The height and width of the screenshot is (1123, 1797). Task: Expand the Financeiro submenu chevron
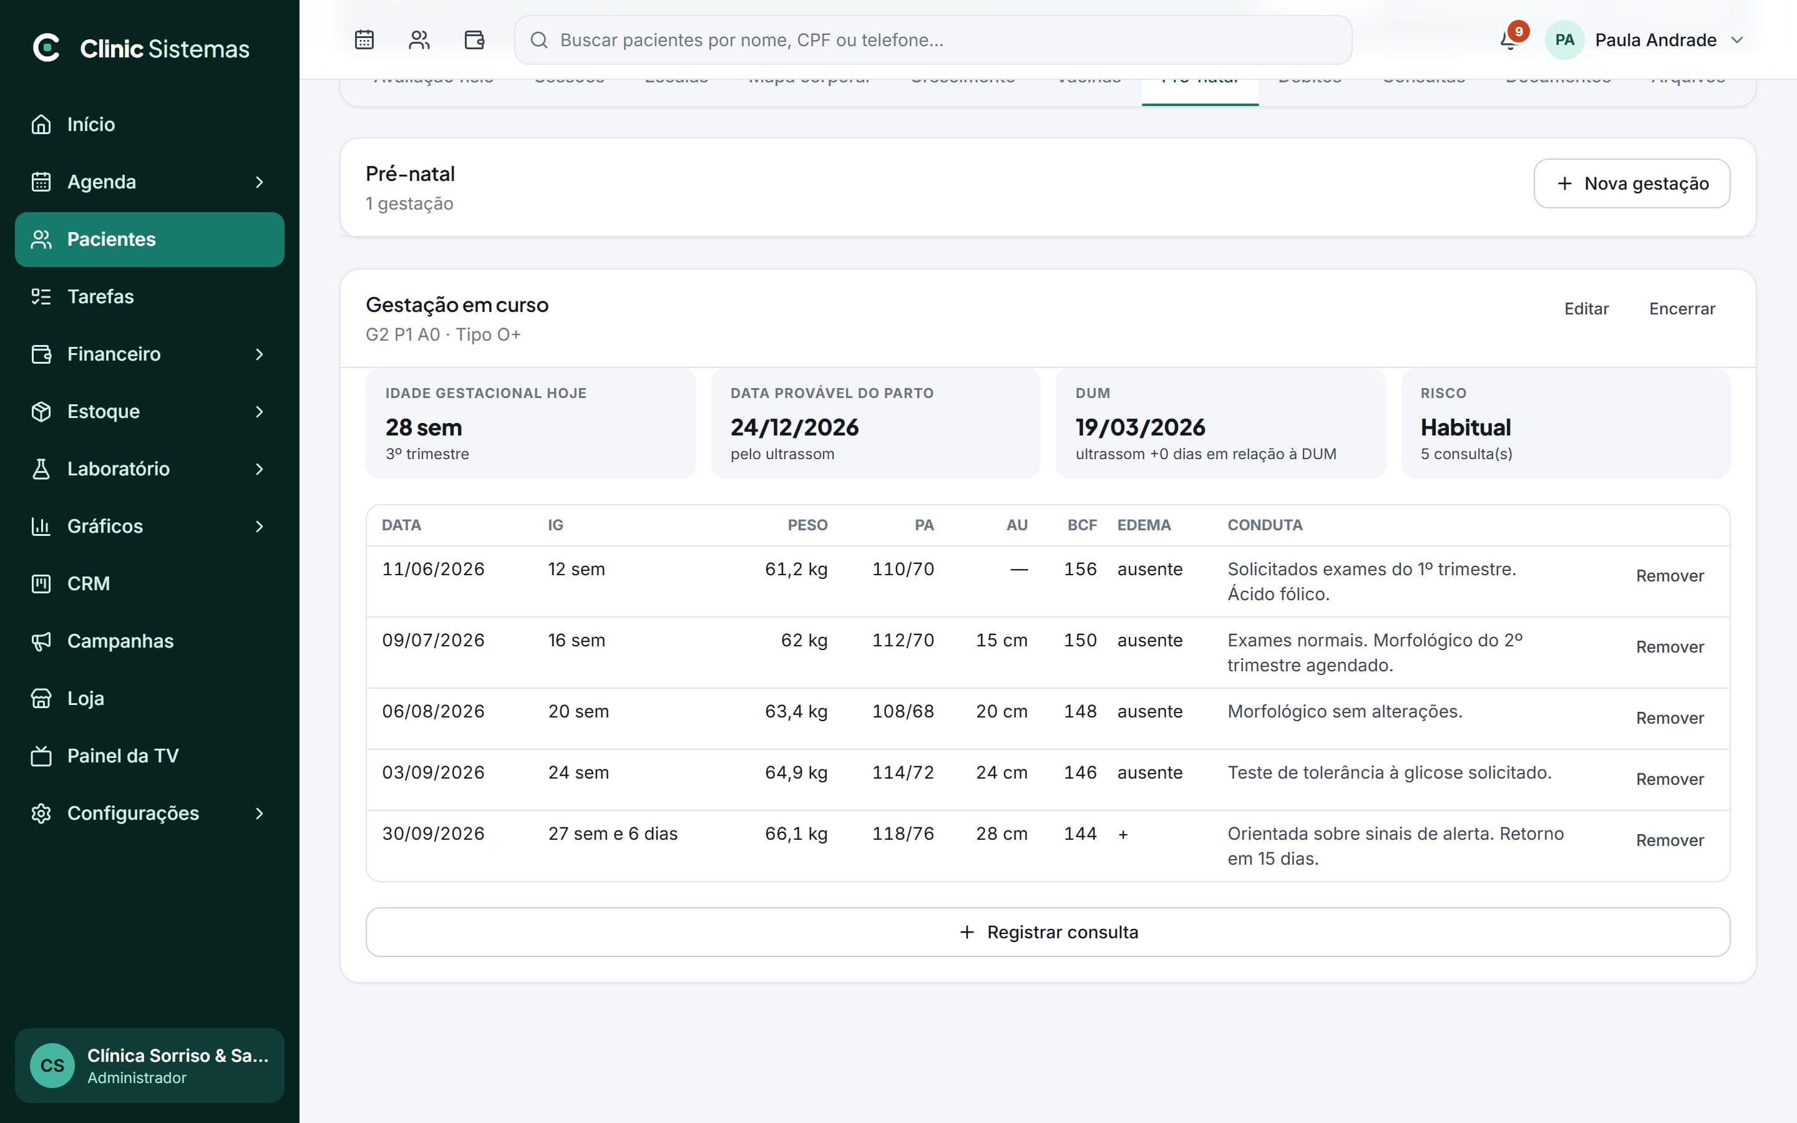pyautogui.click(x=259, y=354)
